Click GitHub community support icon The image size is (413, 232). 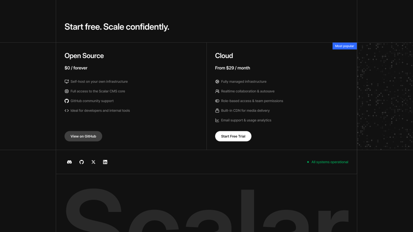click(67, 101)
